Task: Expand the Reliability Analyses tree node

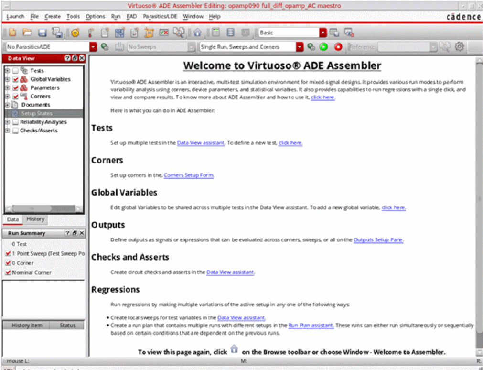Action: click(7, 122)
